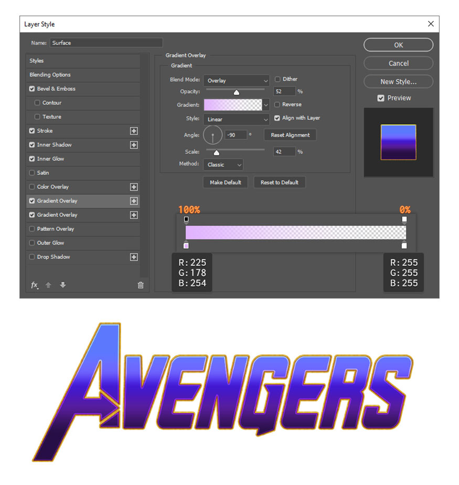Viewport: 459px width, 485px height.
Task: Click the Opacity slider handle
Action: tap(236, 93)
